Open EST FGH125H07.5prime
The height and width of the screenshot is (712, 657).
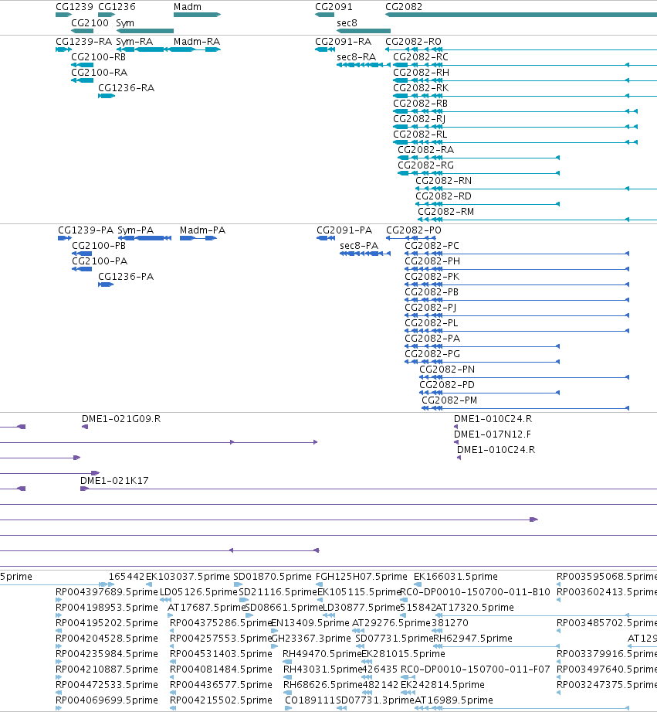pos(361,577)
